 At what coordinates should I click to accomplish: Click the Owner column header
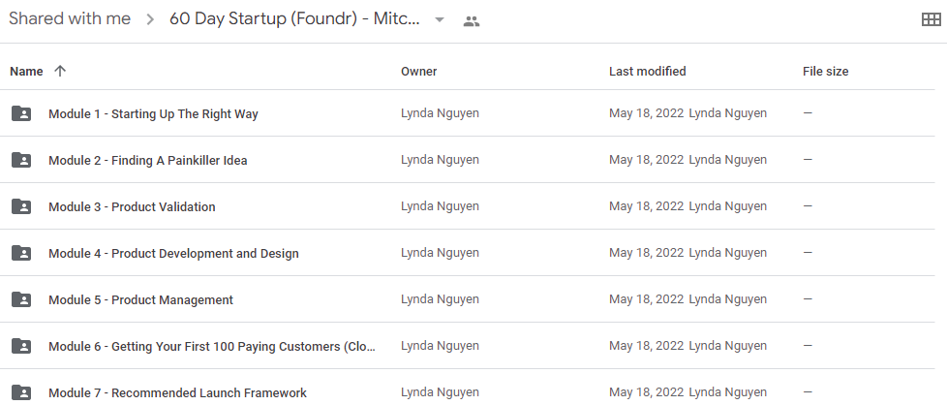[419, 72]
